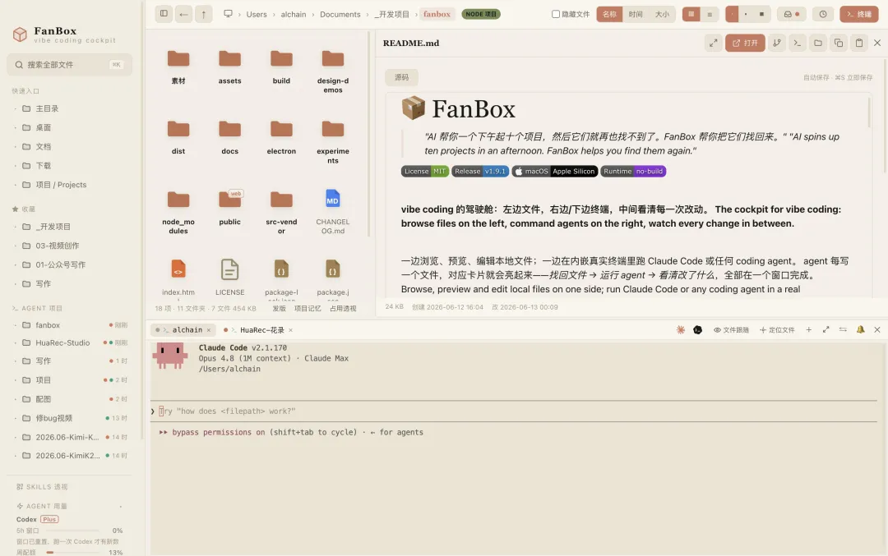888x556 pixels.
Task: Switch to grid view mode
Action: [x=691, y=14]
